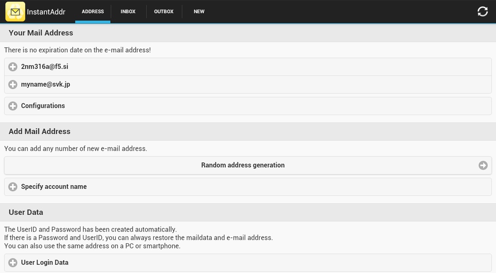This screenshot has width=496, height=273.
Task: Click 'If there is a Password and UserID' text
Action: coord(139,238)
